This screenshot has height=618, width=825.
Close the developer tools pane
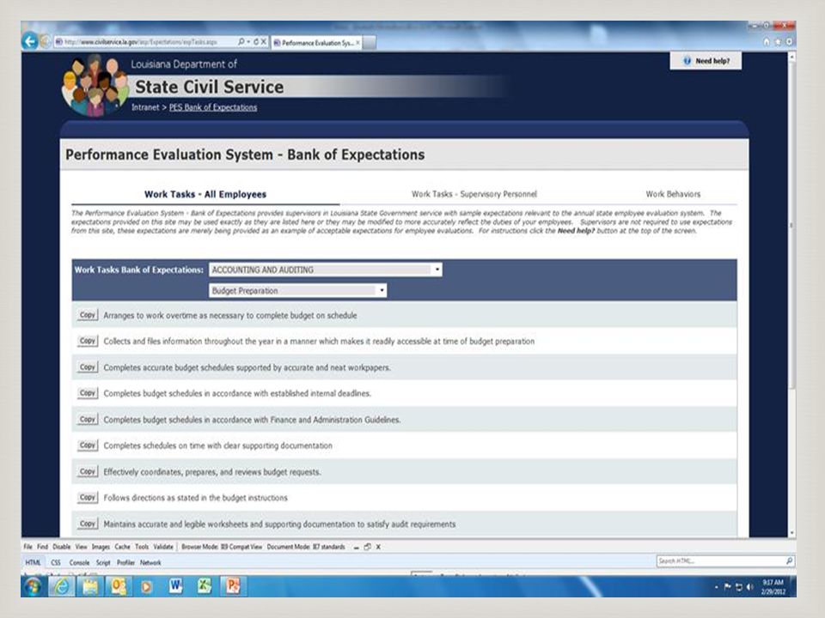(x=378, y=547)
